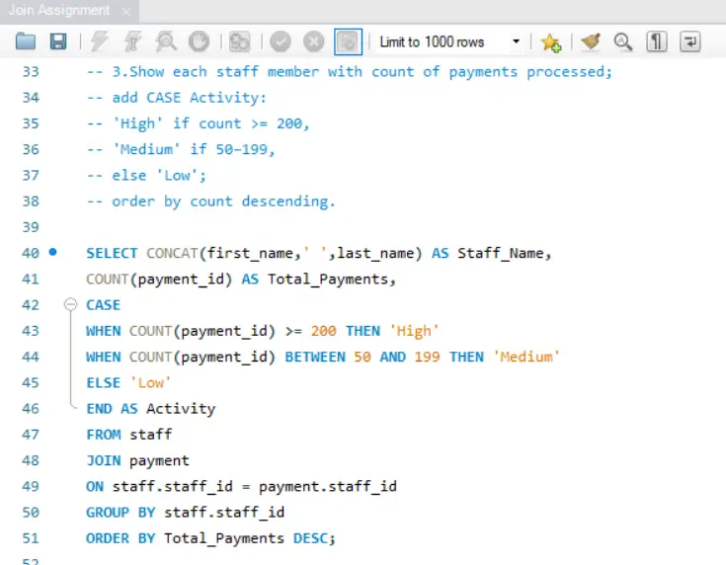This screenshot has height=565, width=726.
Task: Click 'Activity' alias on line 46
Action: (x=181, y=409)
